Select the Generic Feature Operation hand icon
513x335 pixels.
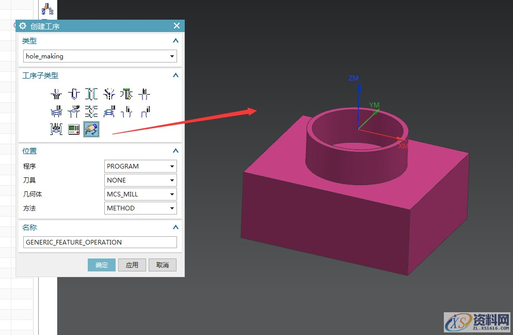click(x=91, y=129)
